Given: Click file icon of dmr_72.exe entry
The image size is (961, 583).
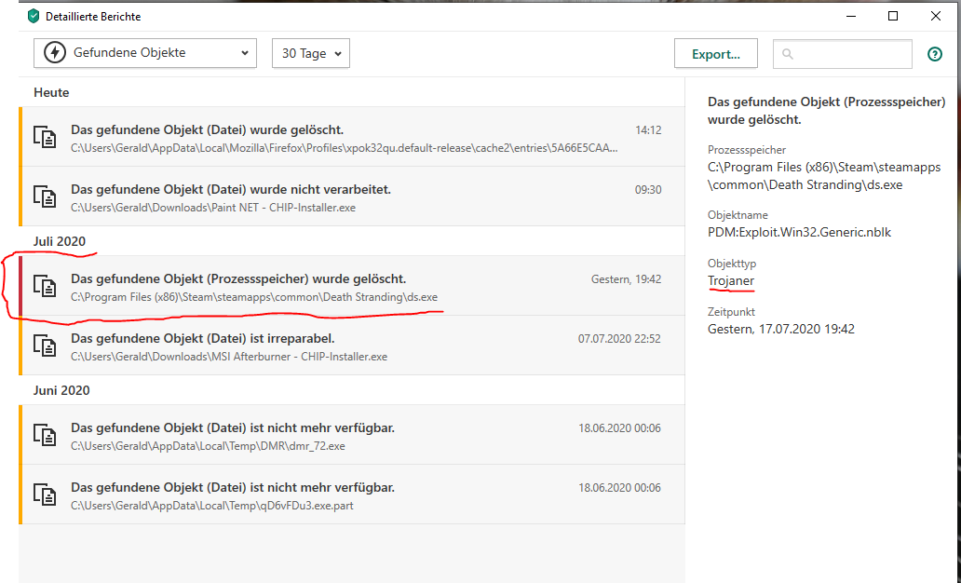Looking at the screenshot, I should pos(45,435).
